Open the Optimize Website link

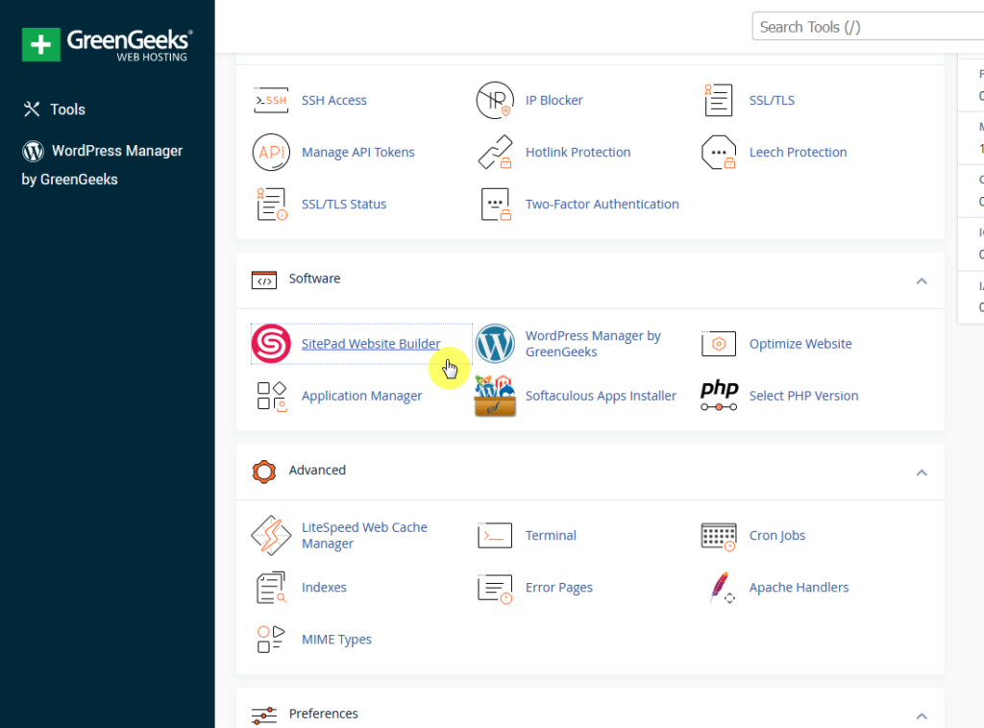click(x=800, y=344)
